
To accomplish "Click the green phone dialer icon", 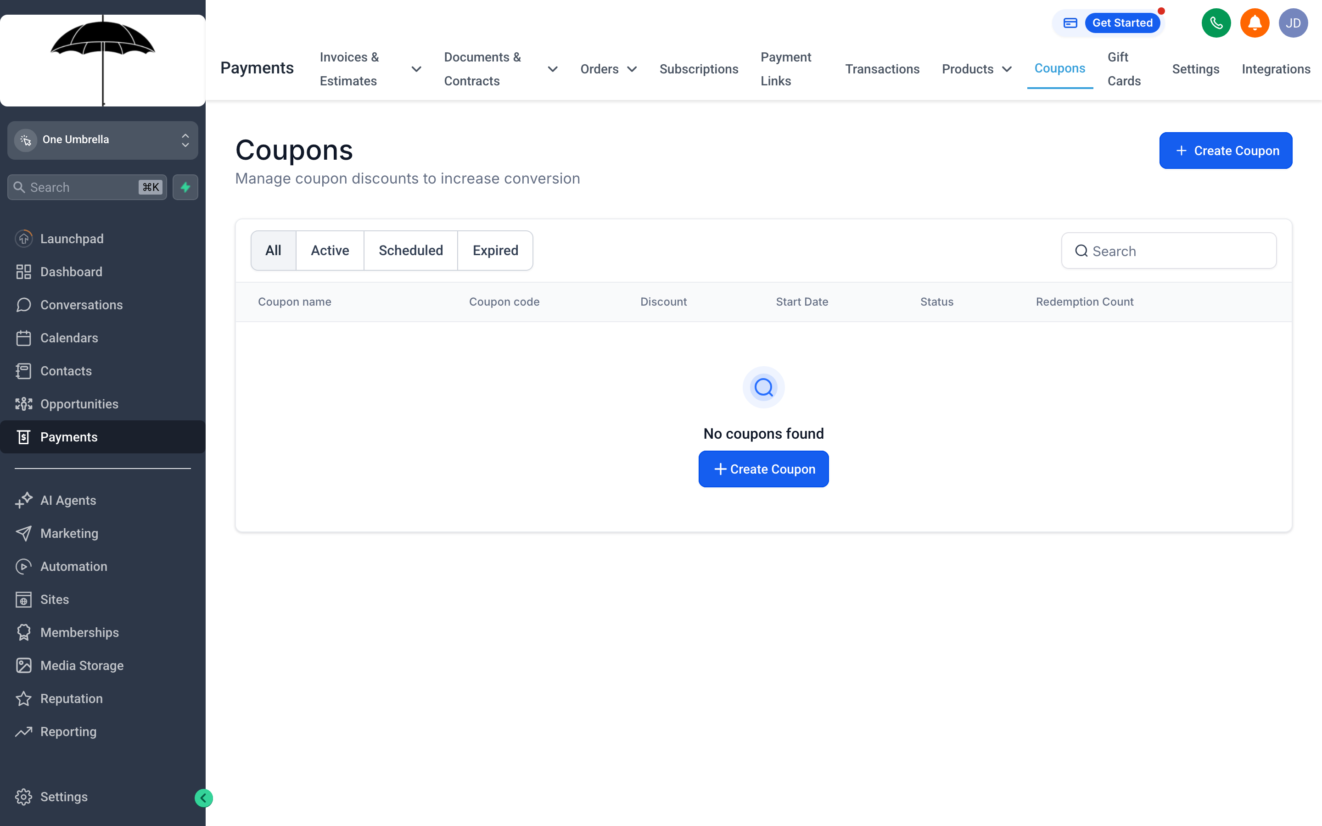I will pyautogui.click(x=1216, y=23).
